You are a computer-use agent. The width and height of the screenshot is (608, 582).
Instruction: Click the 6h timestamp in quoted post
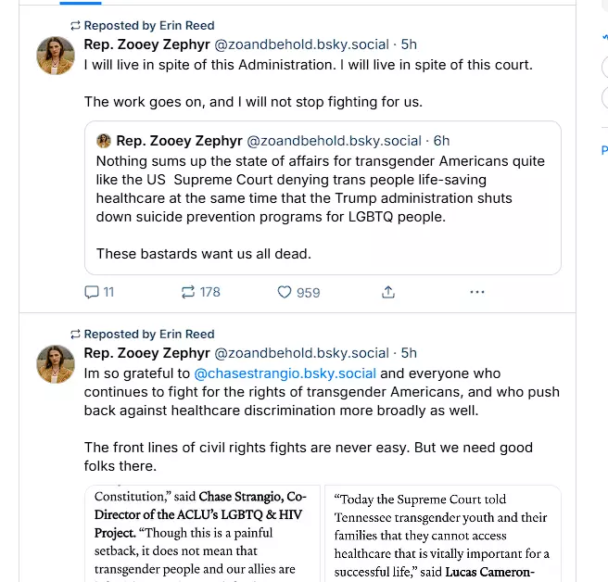441,141
